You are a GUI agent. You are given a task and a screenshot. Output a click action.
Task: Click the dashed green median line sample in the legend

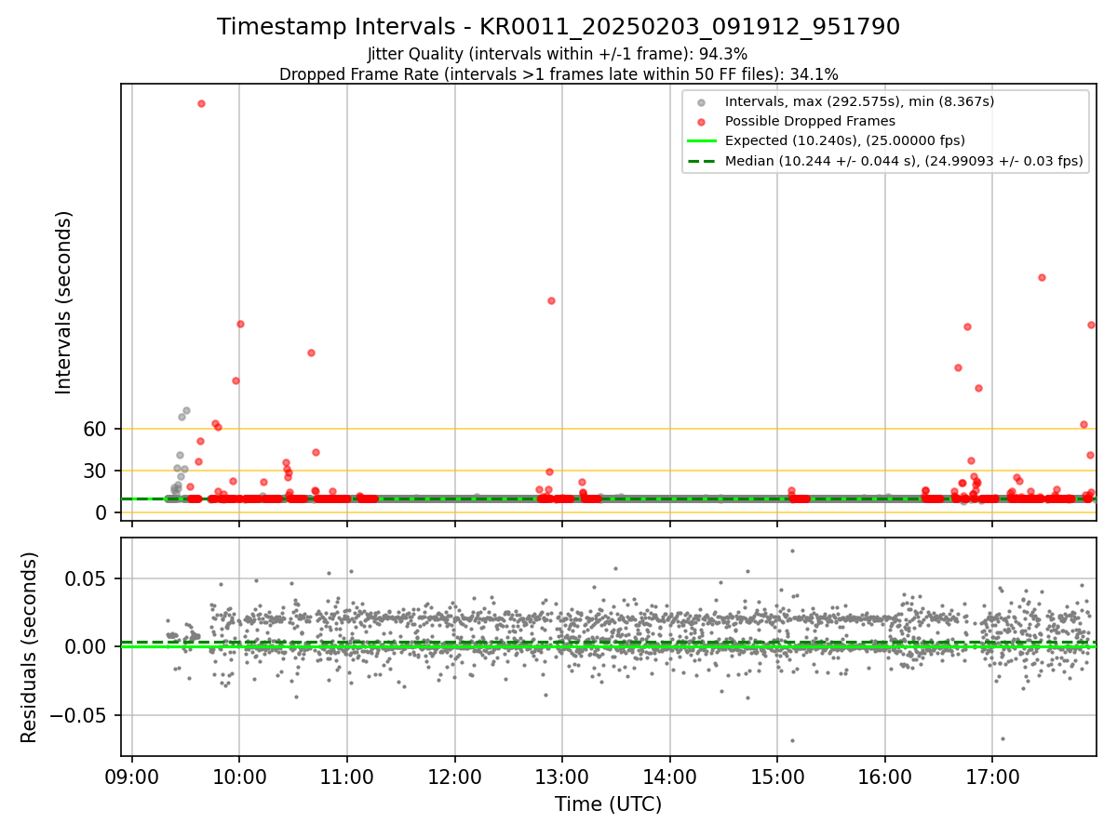[702, 161]
